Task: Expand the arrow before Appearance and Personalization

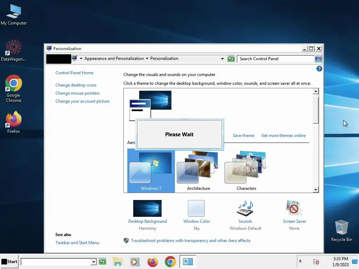Action: coord(81,58)
